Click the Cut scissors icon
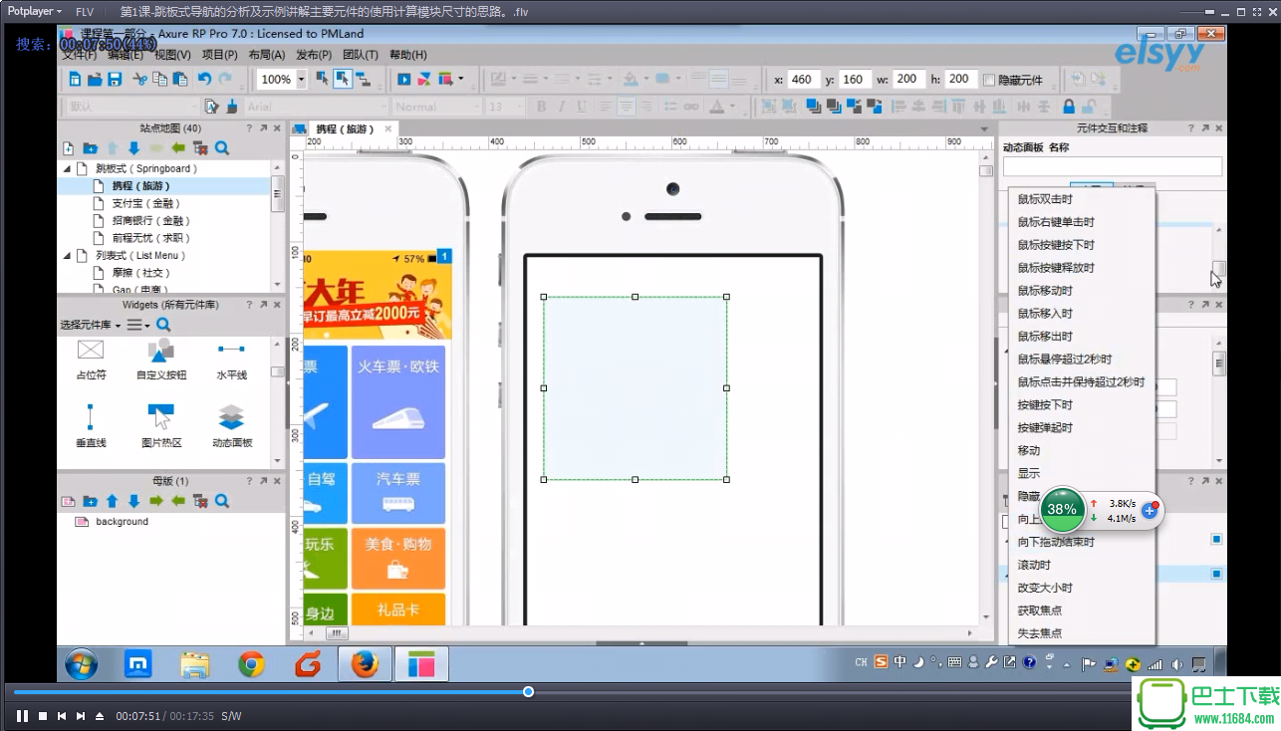 139,79
